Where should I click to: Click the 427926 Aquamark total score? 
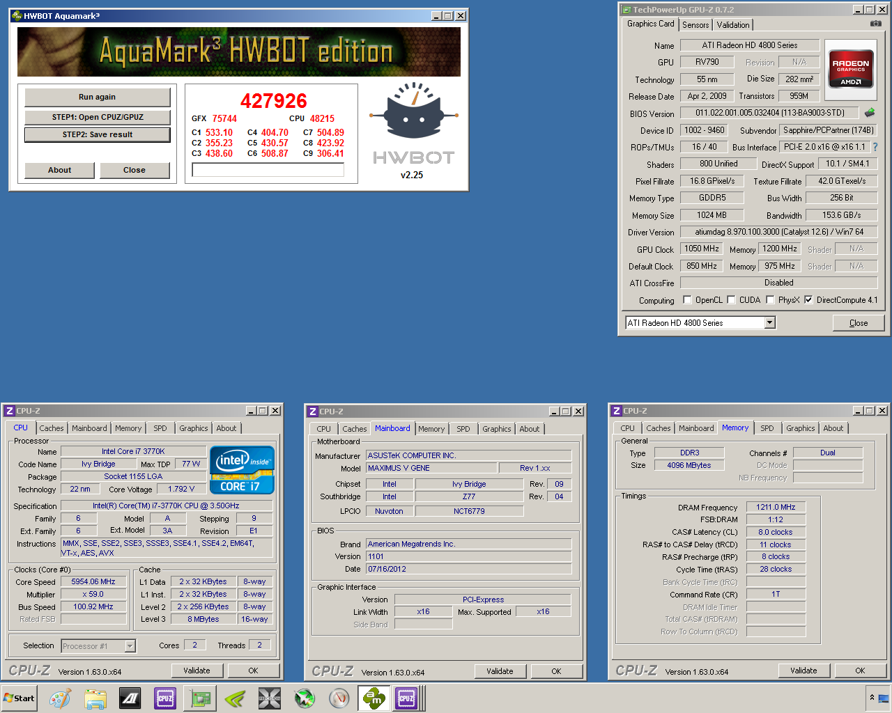coord(274,101)
